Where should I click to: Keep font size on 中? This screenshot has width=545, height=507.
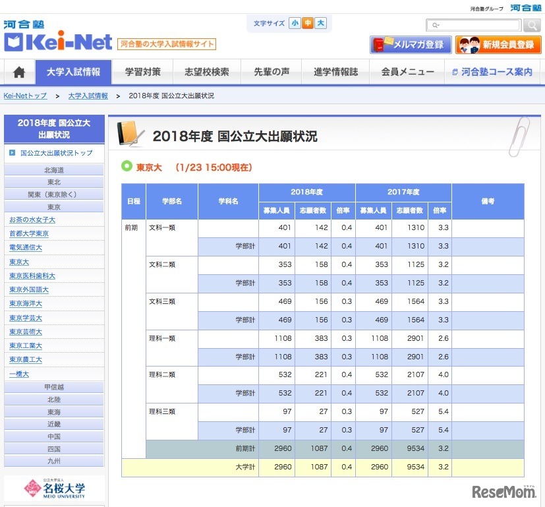[x=308, y=22]
